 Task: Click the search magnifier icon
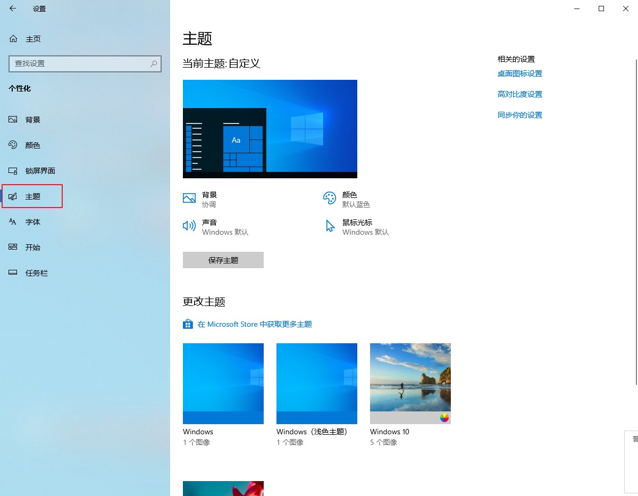[x=154, y=63]
